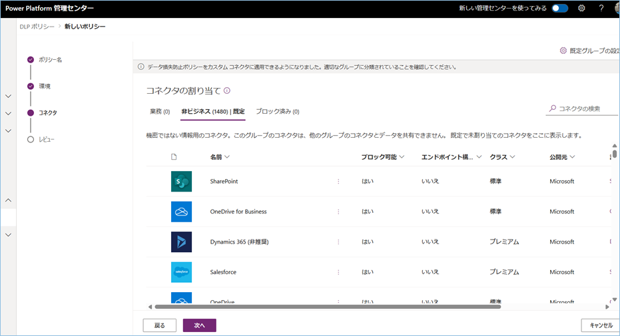The height and width of the screenshot is (336, 620).
Task: Click the Dynamics 365 connector icon
Action: [181, 242]
